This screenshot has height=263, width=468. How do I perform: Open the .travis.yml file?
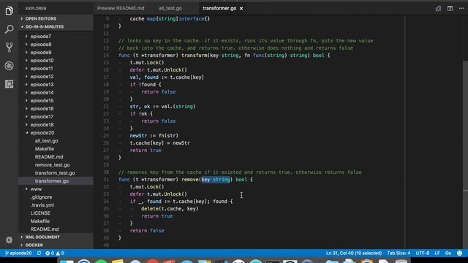pyautogui.click(x=56, y=205)
